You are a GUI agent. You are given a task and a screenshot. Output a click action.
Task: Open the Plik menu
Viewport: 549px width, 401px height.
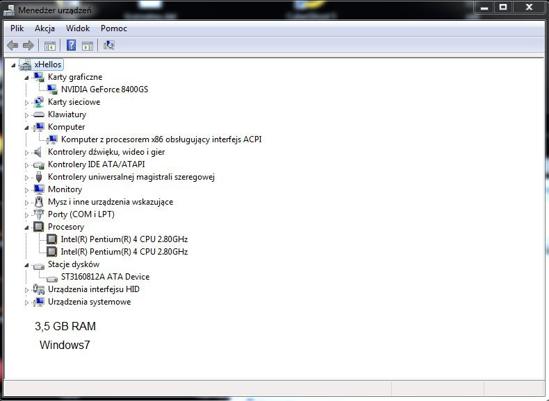coord(17,28)
